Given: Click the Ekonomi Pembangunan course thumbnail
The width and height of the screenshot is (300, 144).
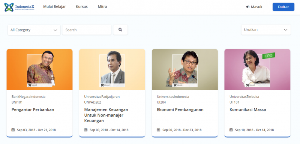Looking at the screenshot, I should coord(185,69).
